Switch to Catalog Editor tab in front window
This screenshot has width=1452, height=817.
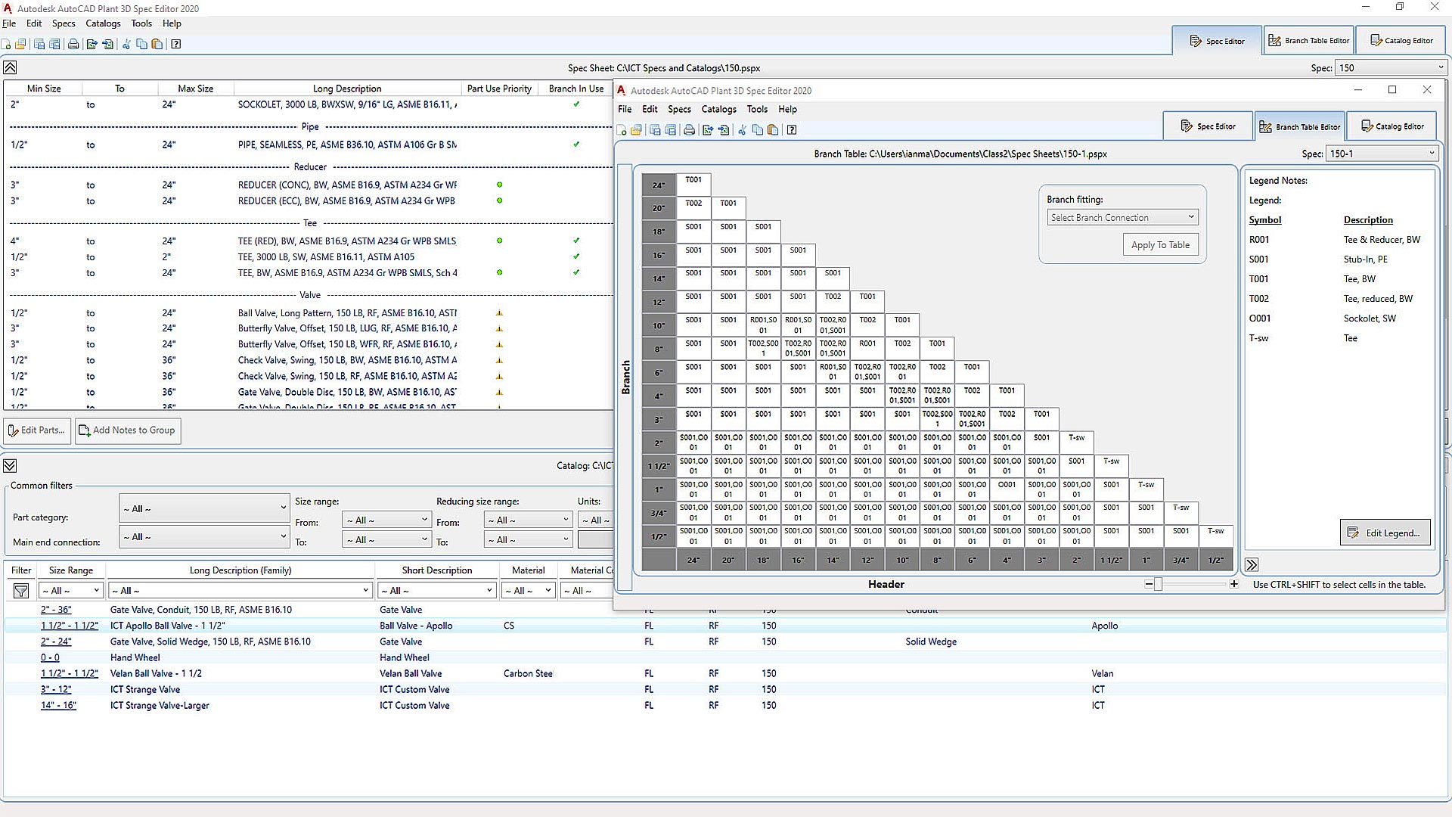(1392, 126)
